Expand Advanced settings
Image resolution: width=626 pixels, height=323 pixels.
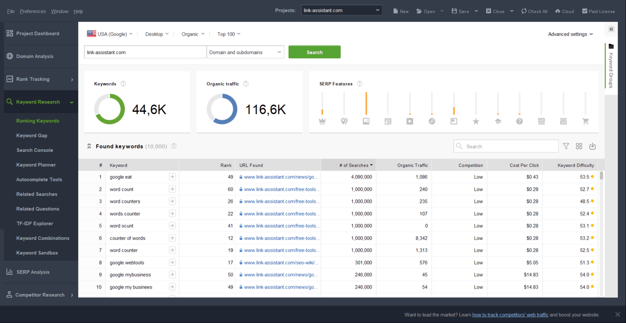570,34
